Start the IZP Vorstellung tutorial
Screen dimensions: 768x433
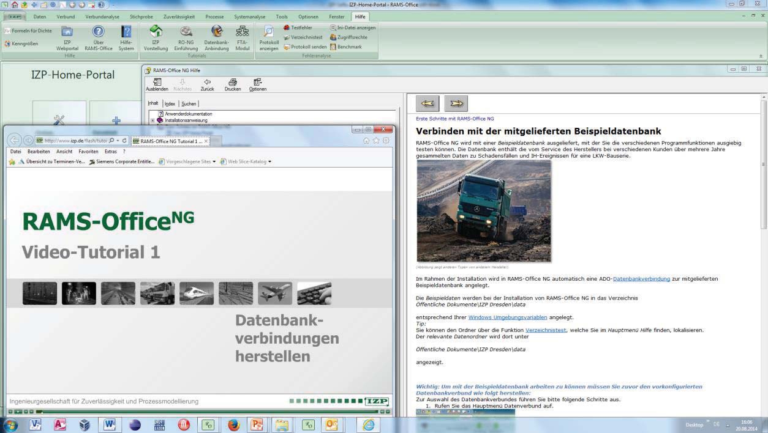[156, 37]
